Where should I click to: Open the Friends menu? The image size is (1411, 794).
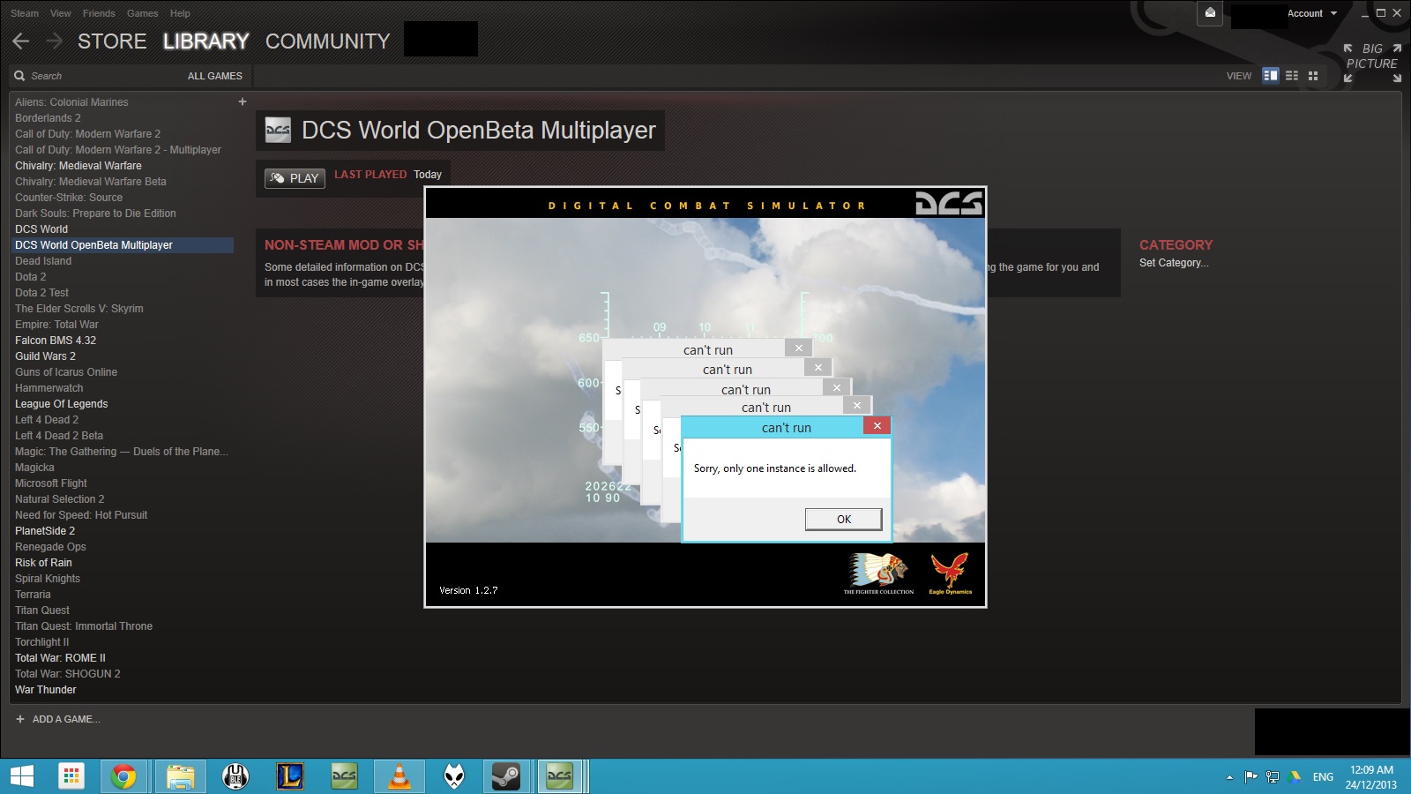(x=99, y=13)
